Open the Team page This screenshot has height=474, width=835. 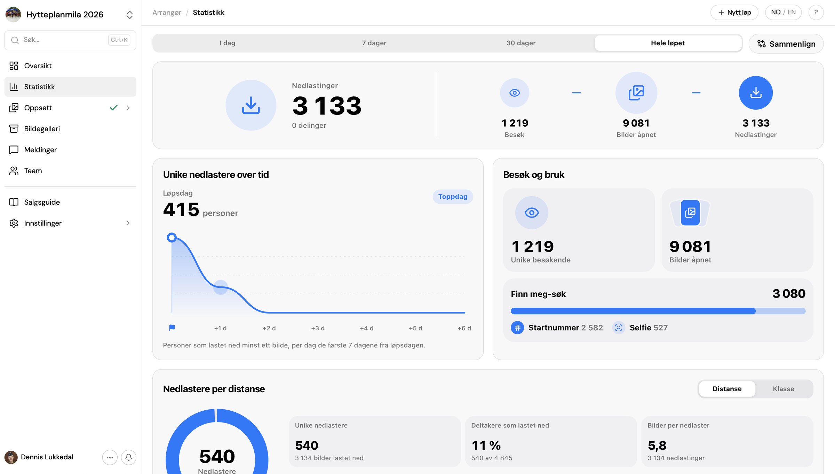tap(70, 171)
